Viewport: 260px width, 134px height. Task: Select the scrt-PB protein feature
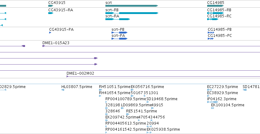pyautogui.click(x=119, y=33)
